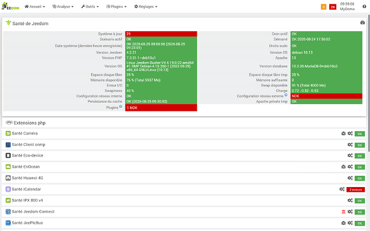Open configuration gears icon in JeePlcBus row
Image resolution: width=370 pixels, height=231 pixels.
pos(350,222)
